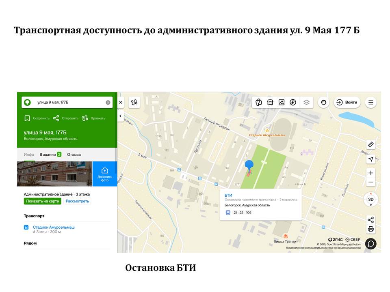This screenshot has height=292, width=390.
Task: Click the locate me arrow icon
Action: point(370,159)
